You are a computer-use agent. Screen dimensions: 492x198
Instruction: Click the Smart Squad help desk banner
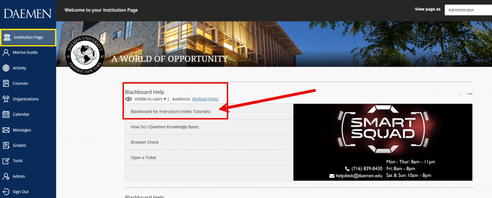click(x=382, y=142)
